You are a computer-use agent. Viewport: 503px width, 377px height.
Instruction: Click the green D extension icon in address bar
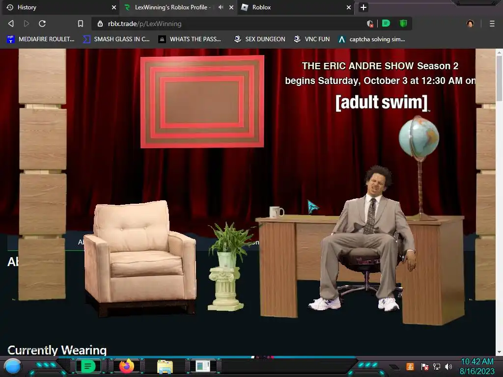pos(386,24)
